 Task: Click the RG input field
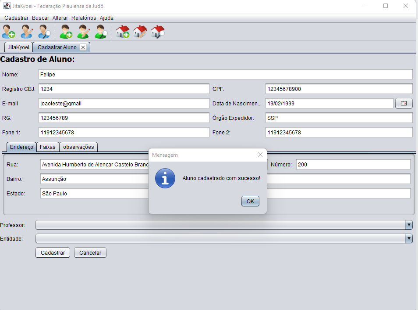(124, 118)
